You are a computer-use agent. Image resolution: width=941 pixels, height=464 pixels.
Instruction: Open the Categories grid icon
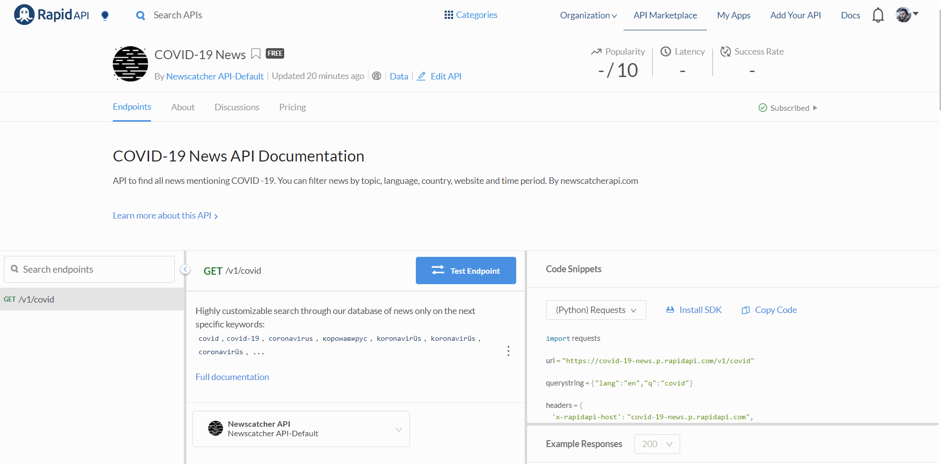[x=449, y=15]
